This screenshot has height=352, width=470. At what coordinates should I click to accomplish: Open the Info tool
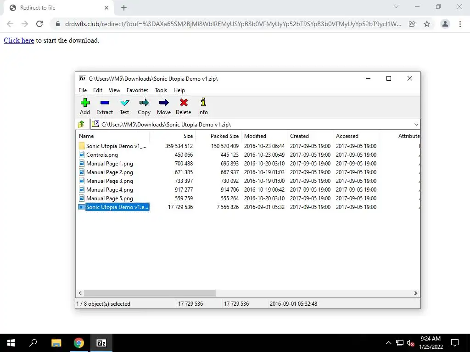pos(203,102)
